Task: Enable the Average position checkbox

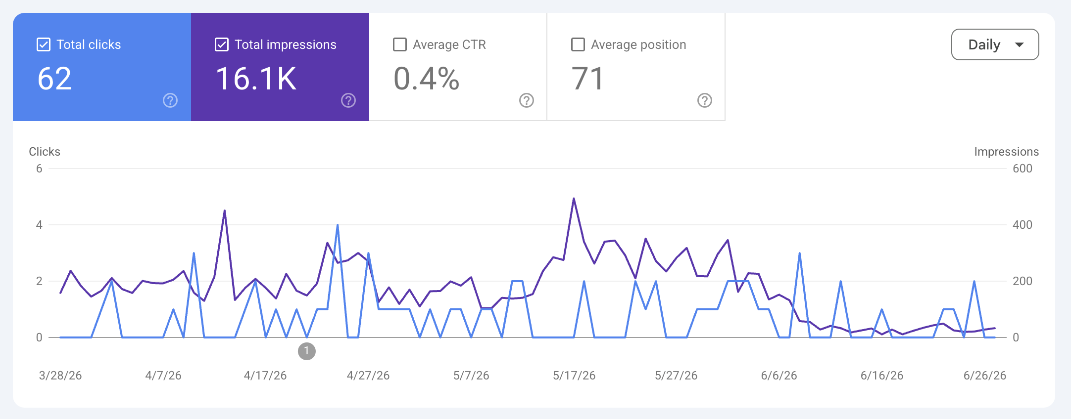Action: (x=578, y=44)
